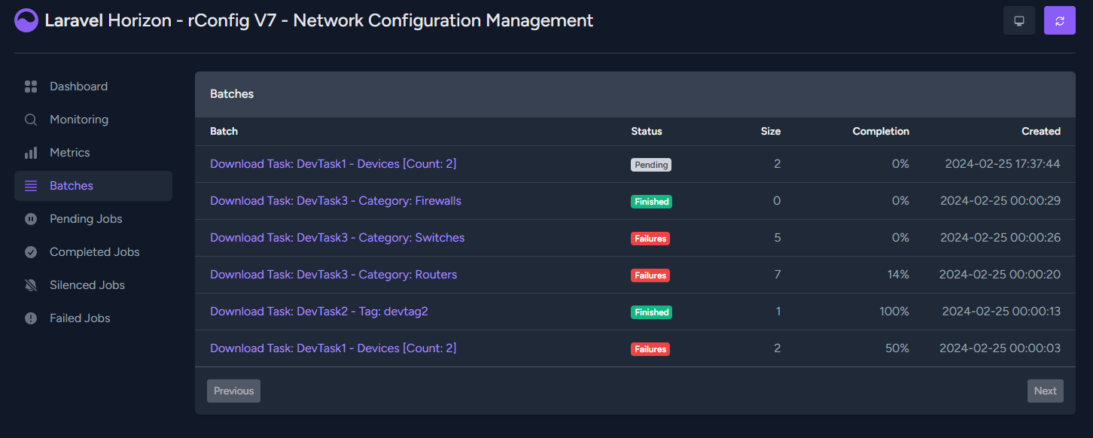1093x438 pixels.
Task: Open the DevTask3 Category: Firewalls batch
Action: [x=336, y=201]
